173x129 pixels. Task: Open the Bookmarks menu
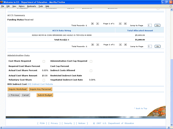[32, 6]
